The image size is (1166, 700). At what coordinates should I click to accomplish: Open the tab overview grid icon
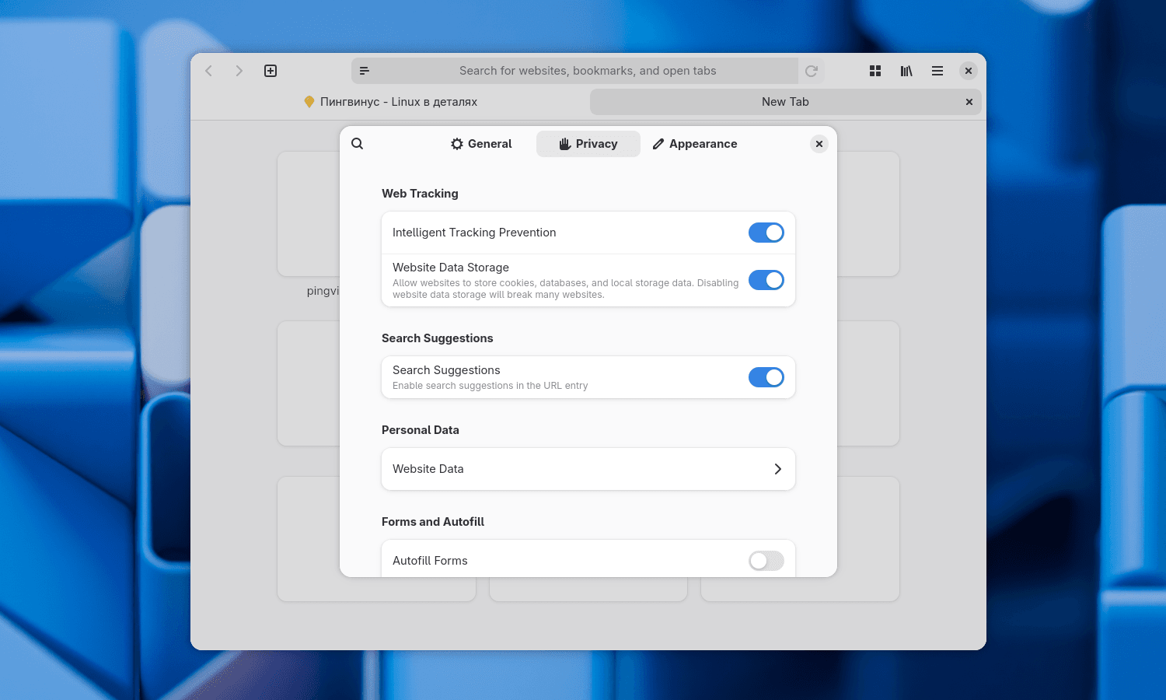(875, 71)
